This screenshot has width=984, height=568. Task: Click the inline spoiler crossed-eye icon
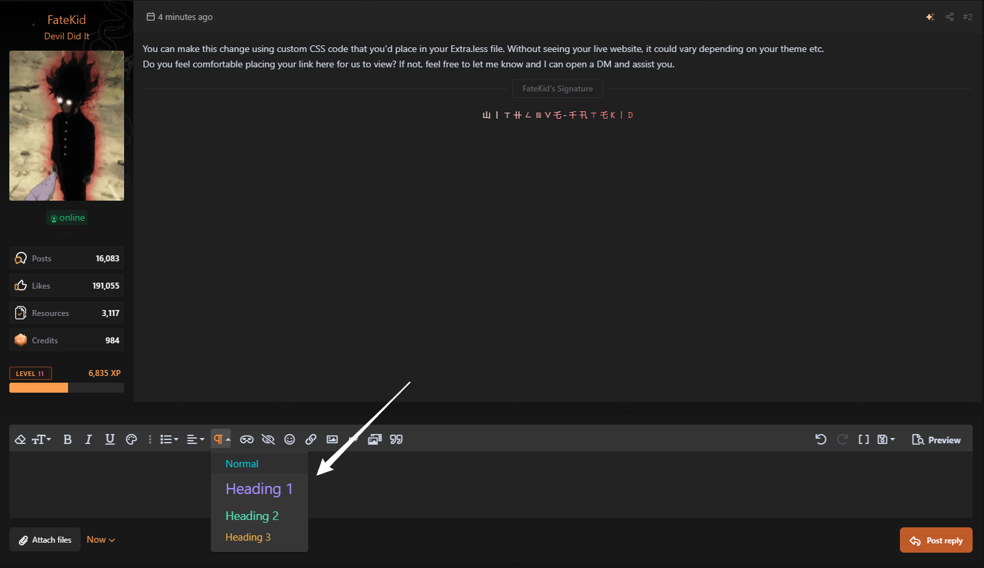268,439
